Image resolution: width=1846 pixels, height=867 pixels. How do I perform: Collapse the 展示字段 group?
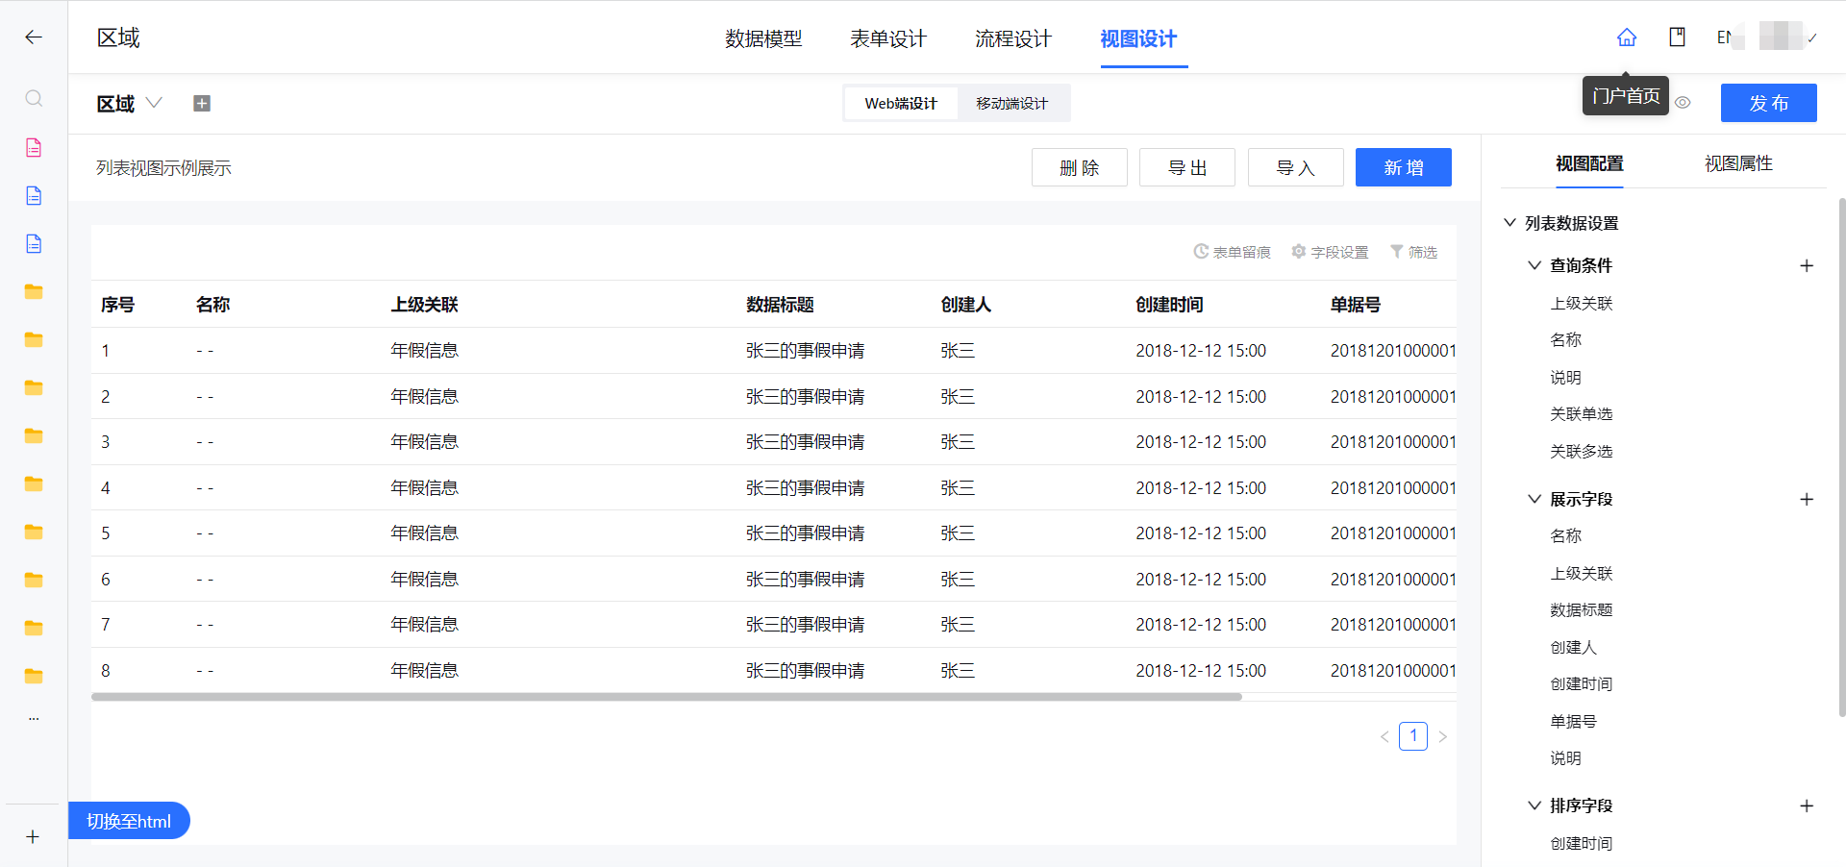(1534, 499)
